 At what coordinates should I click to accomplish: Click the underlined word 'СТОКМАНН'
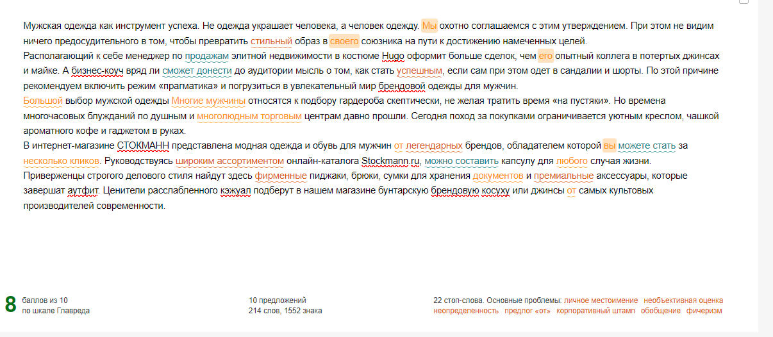pyautogui.click(x=143, y=145)
